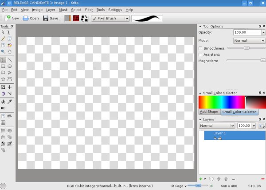Viewport: 266px width, 190px height.
Task: Select the fill bucket tool
Action: [3, 102]
